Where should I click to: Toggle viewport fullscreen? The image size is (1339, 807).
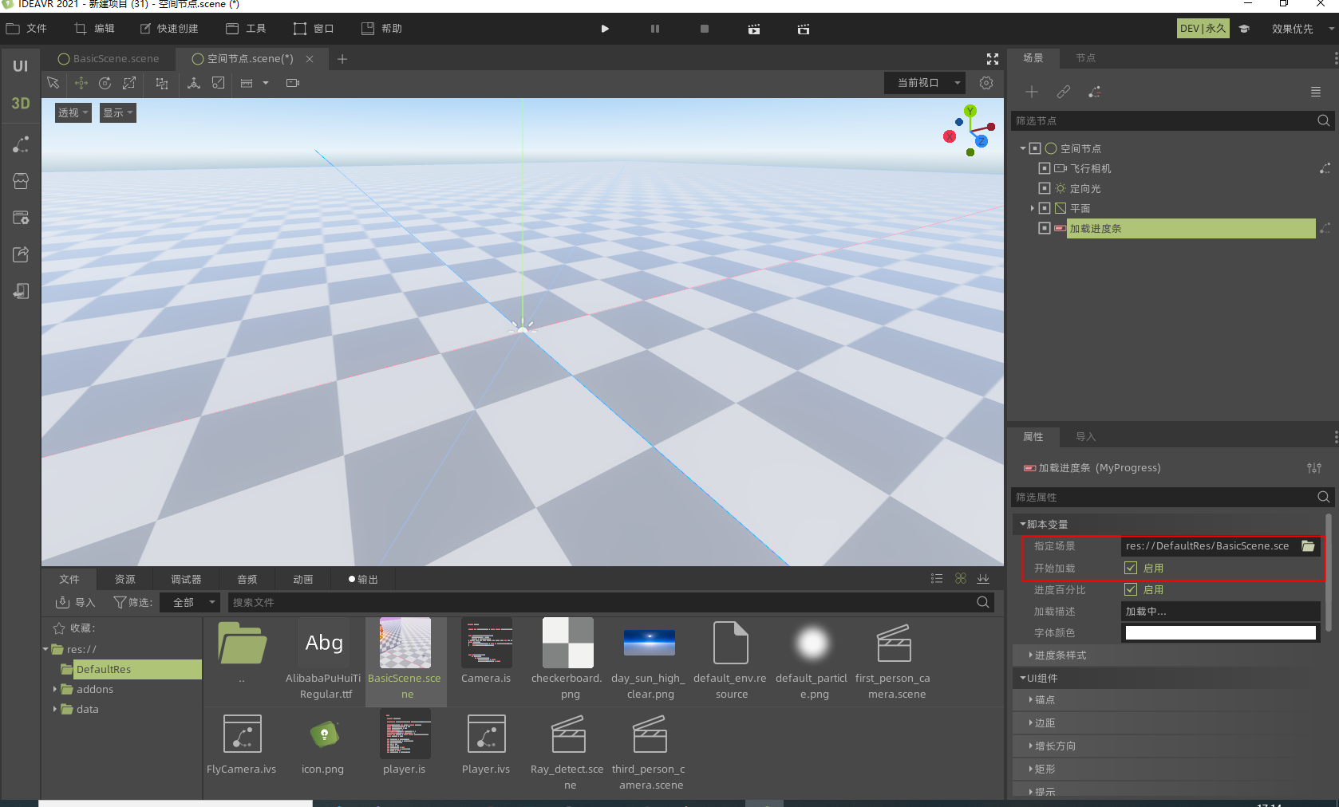tap(993, 59)
